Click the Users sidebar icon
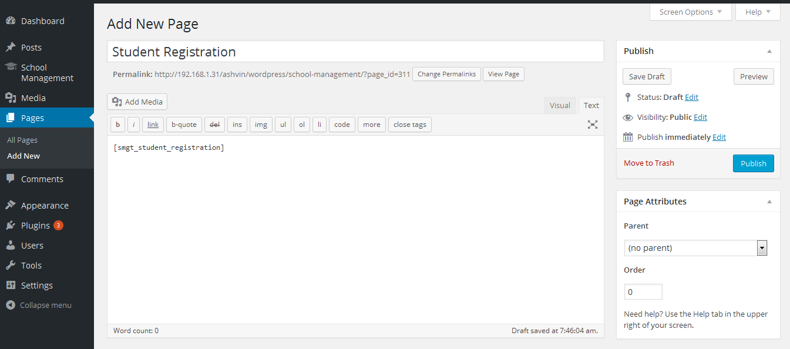Screen dimensions: 790x349 point(11,245)
